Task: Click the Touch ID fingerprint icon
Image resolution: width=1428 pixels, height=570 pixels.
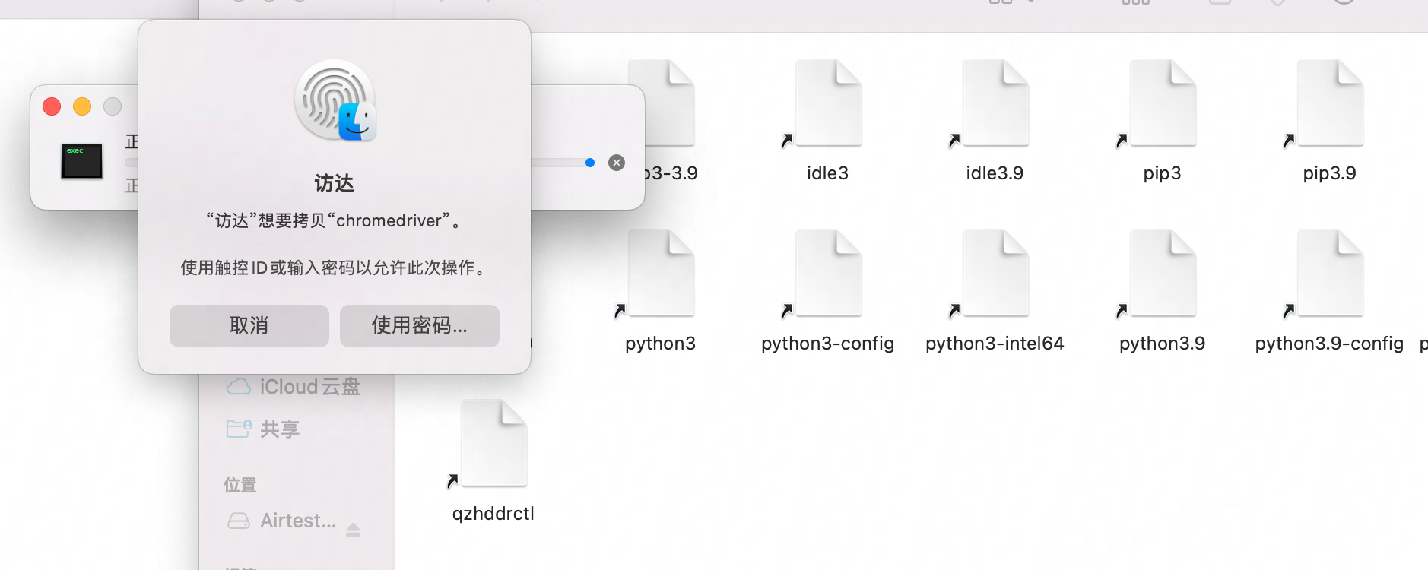Action: pyautogui.click(x=333, y=100)
